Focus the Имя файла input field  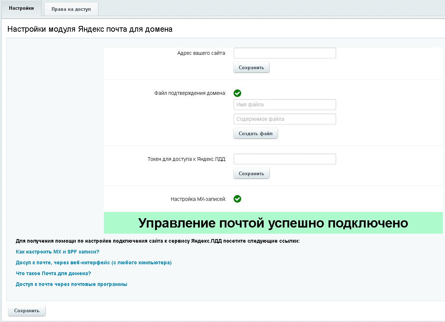point(285,105)
